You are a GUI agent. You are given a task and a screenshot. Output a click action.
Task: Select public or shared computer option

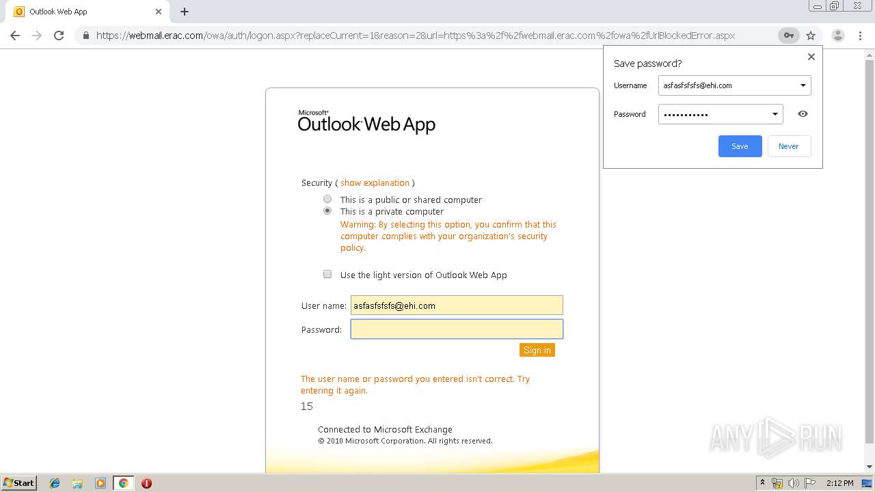[327, 200]
